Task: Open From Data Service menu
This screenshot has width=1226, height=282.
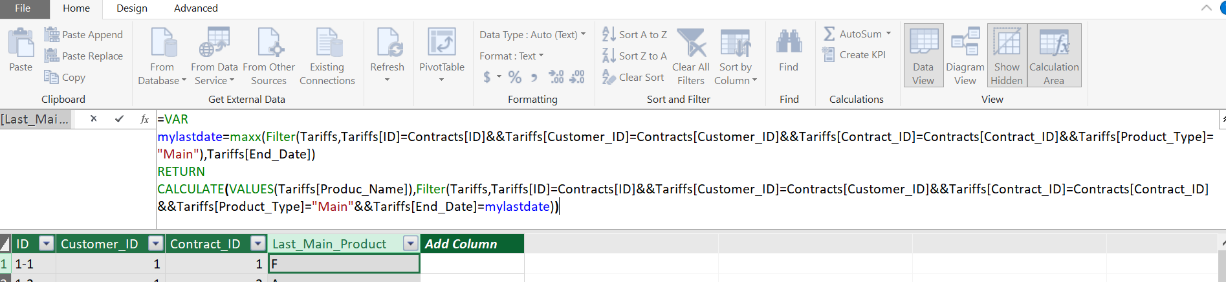Action: pyautogui.click(x=214, y=56)
